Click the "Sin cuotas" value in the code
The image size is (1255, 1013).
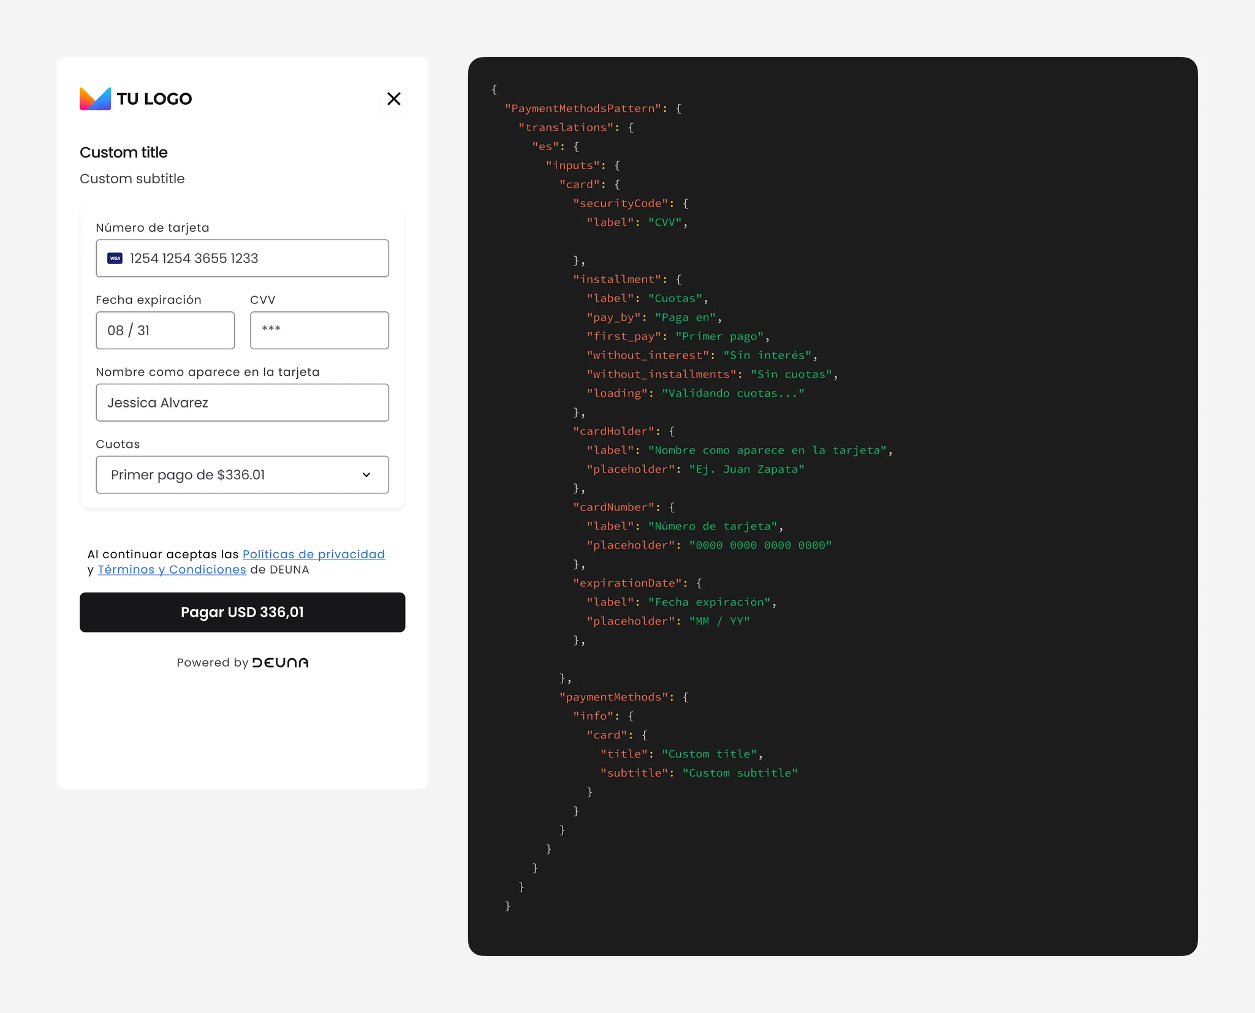click(791, 374)
